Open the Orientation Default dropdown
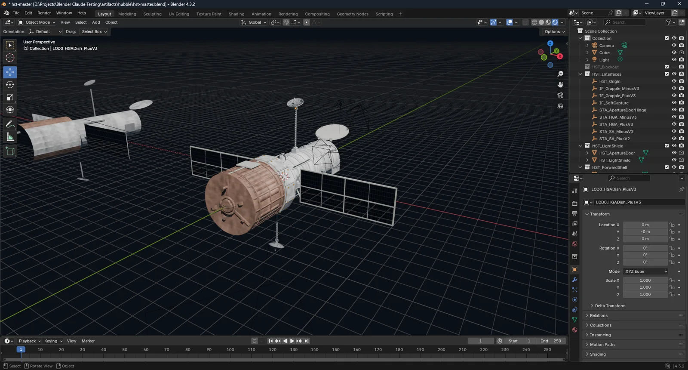This screenshot has width=688, height=370. [45, 31]
